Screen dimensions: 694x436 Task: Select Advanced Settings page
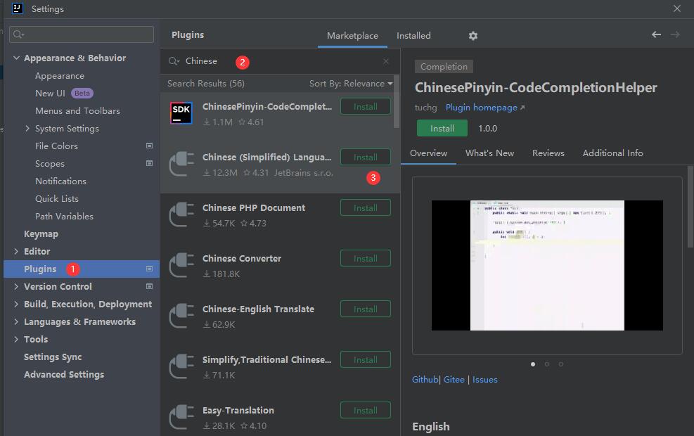pos(64,375)
